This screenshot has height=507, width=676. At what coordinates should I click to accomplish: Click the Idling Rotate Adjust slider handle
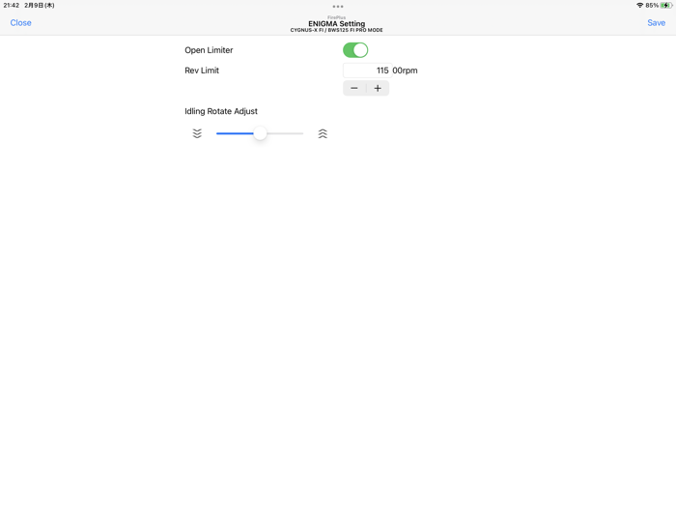[x=260, y=133]
